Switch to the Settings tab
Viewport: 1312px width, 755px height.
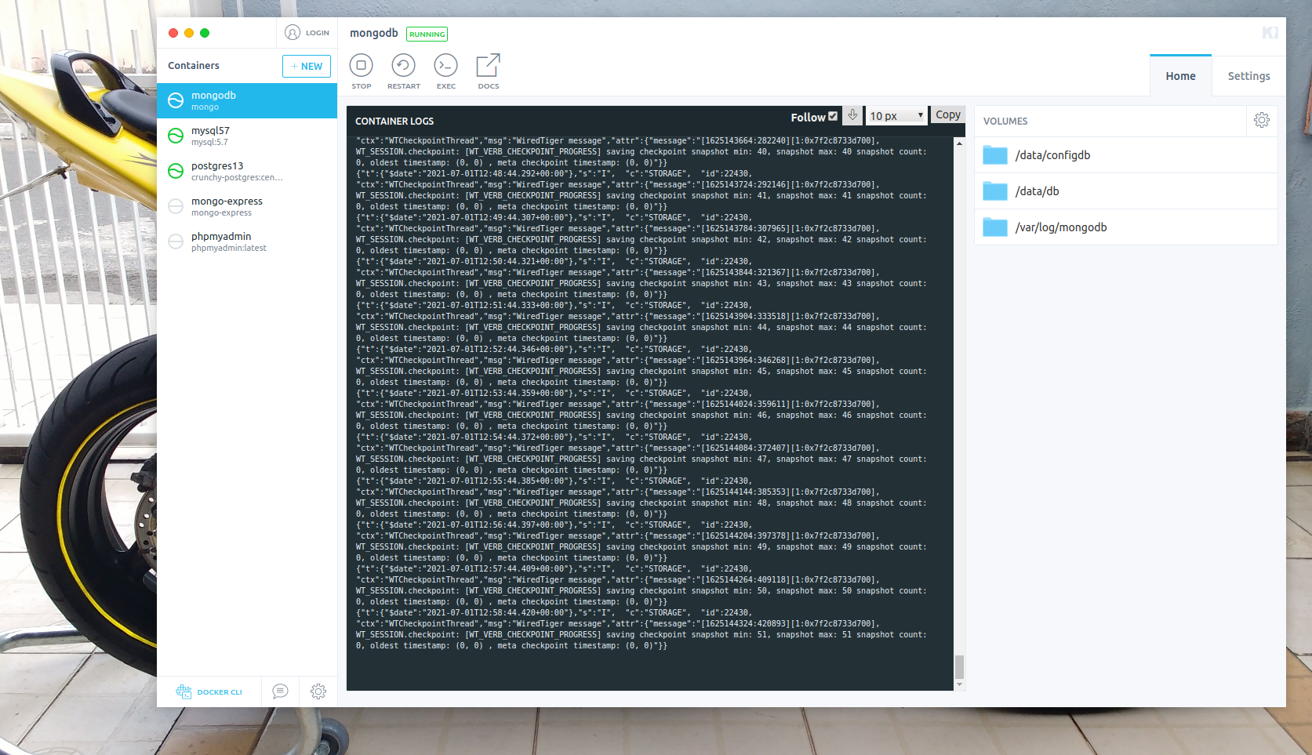tap(1248, 76)
